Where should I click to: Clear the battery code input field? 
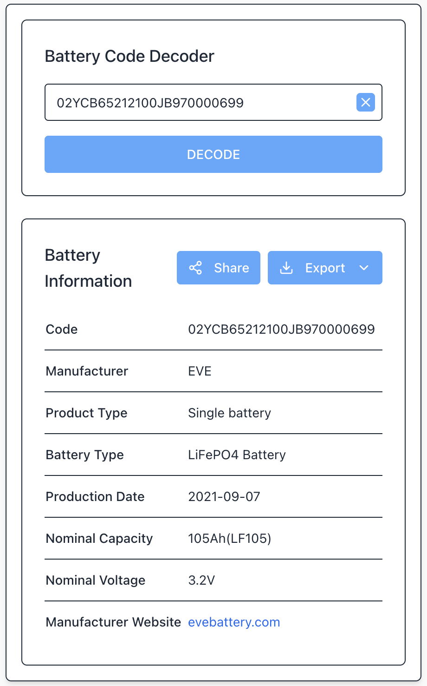point(365,102)
